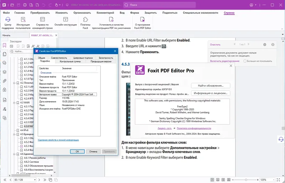
Task: Open the Политика конфиденциальности link
Action: coord(194,128)
